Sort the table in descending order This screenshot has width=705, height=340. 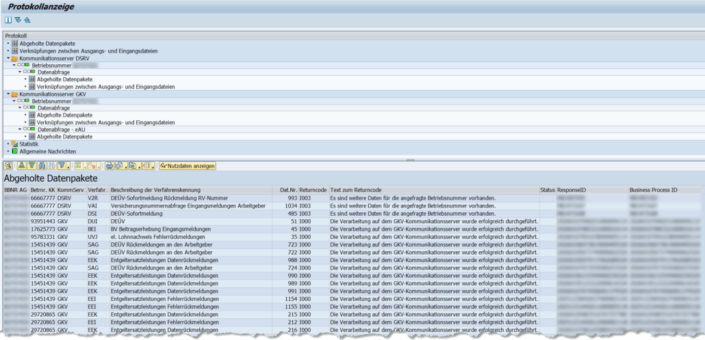[x=31, y=166]
